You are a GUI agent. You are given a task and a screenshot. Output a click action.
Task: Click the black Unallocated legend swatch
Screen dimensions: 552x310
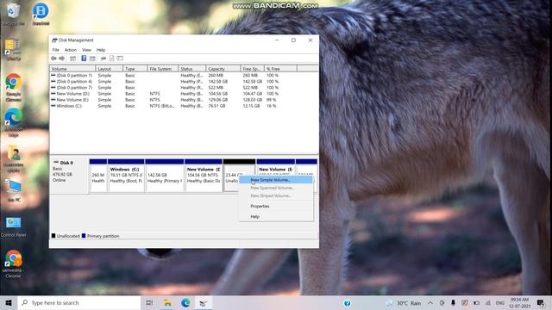click(53, 236)
